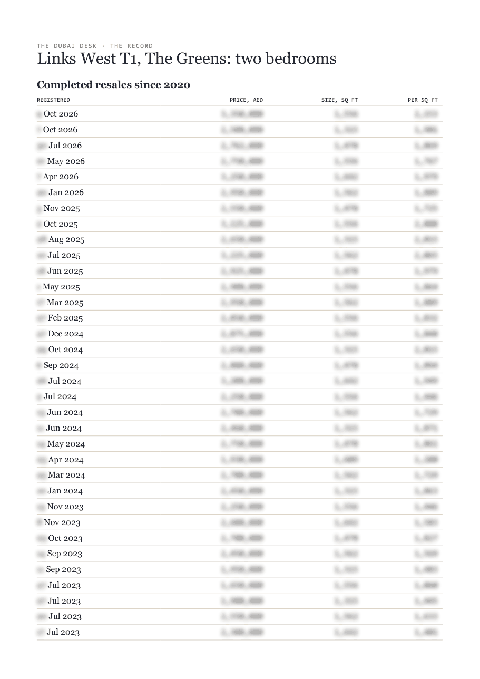Select the Jul 2026 resale row
The height and width of the screenshot is (679, 480).
point(240,145)
